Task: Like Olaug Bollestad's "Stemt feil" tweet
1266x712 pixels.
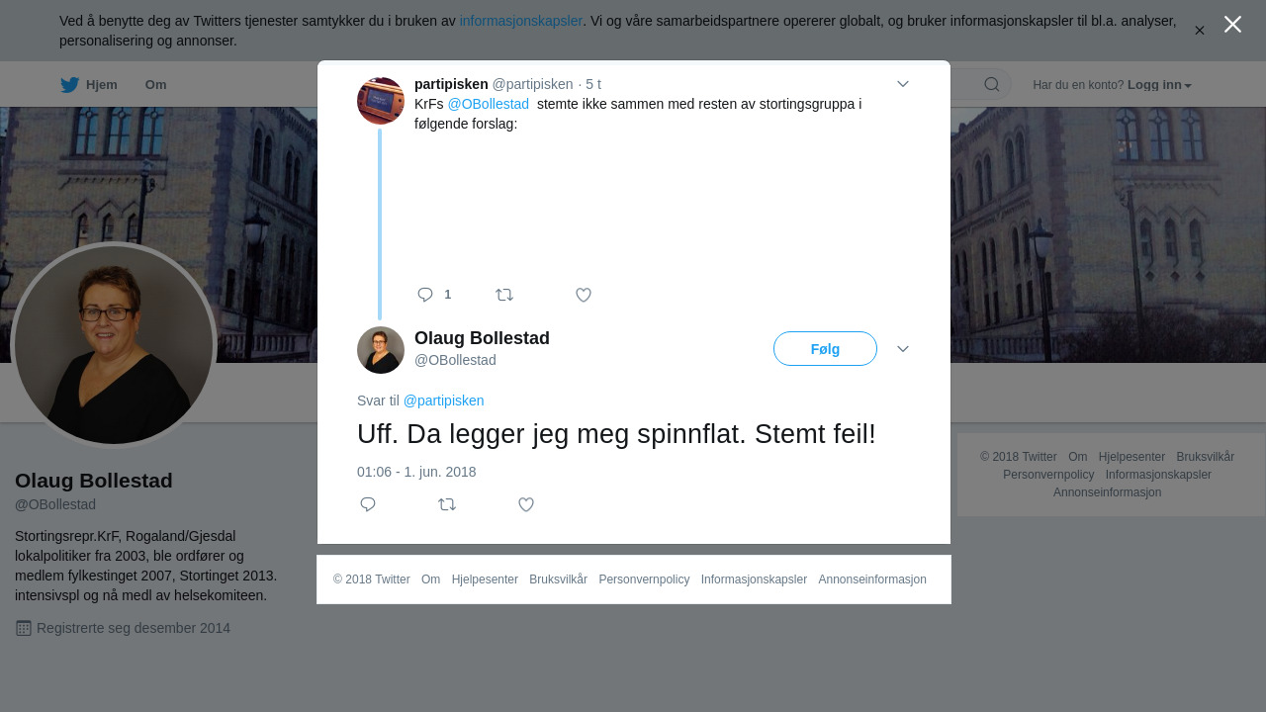Action: point(526,504)
